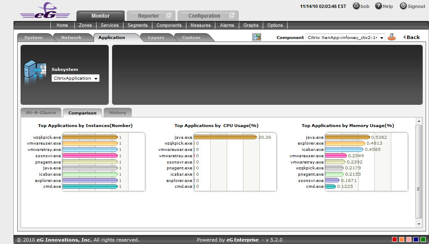
Task: Click the eG Innovations, Inc. copyright text
Action: pyautogui.click(x=64, y=240)
